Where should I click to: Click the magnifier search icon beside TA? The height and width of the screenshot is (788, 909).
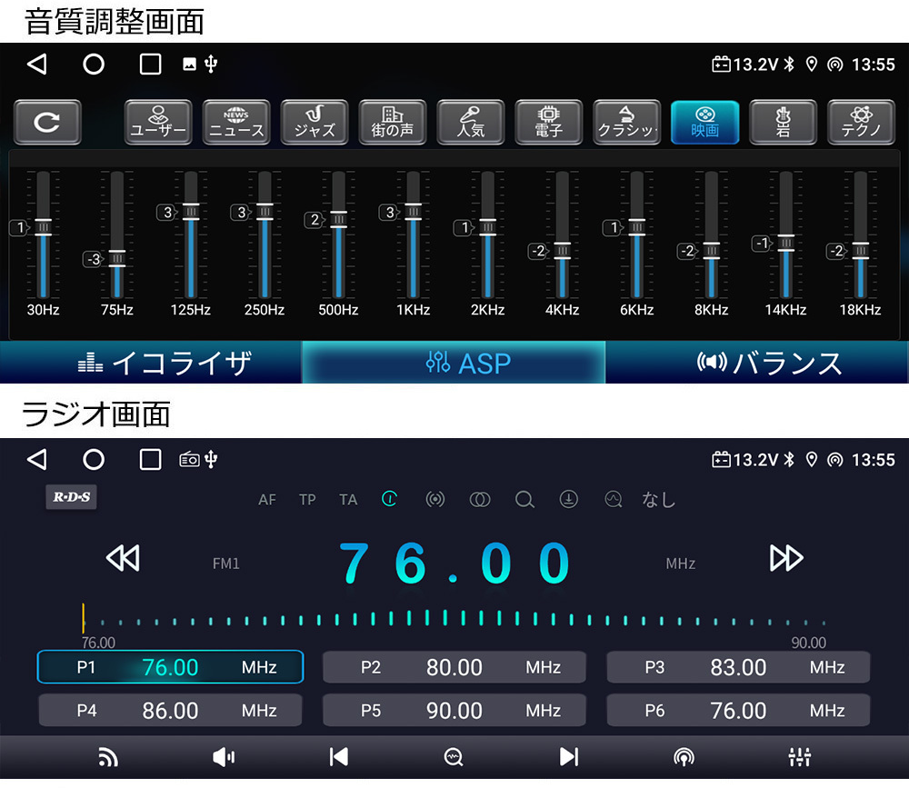[524, 499]
